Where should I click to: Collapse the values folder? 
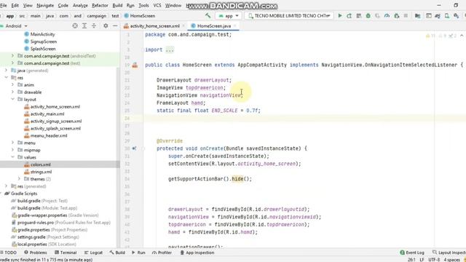12,157
